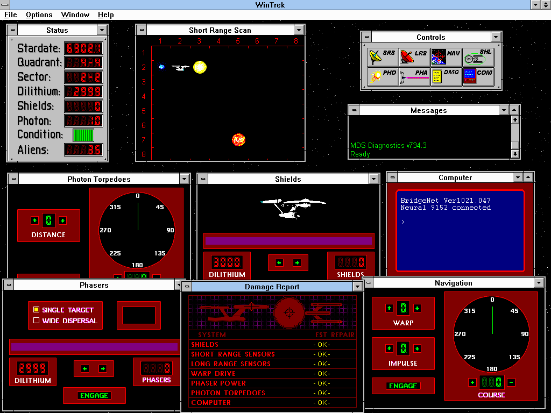551x413 pixels.
Task: Click the photon torpedo direction dial
Action: [x=137, y=230]
